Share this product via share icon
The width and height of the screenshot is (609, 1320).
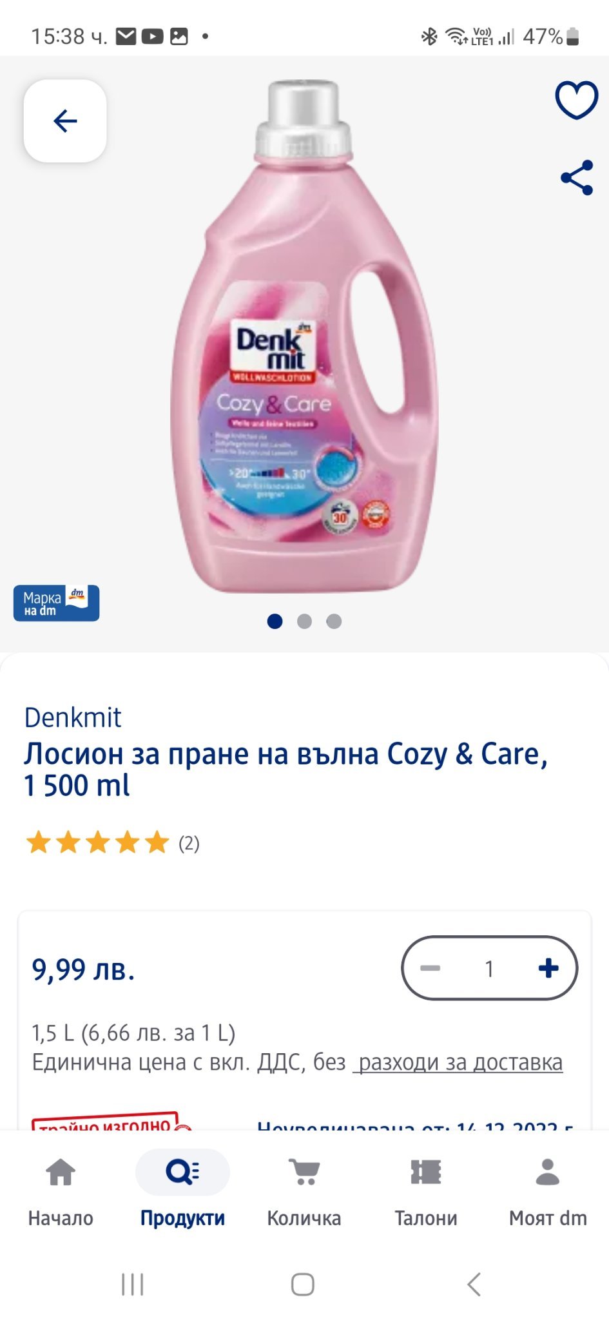tap(577, 178)
